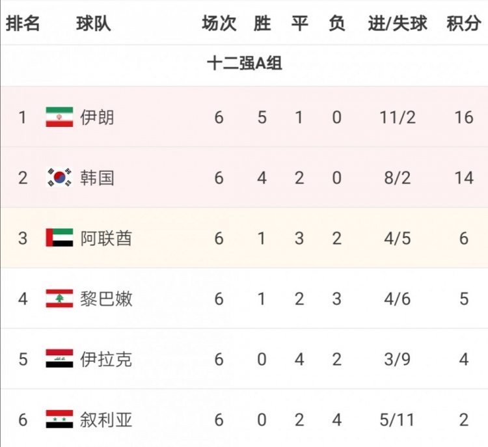Click the 球队 column header
The image size is (488, 447).
tap(94, 23)
